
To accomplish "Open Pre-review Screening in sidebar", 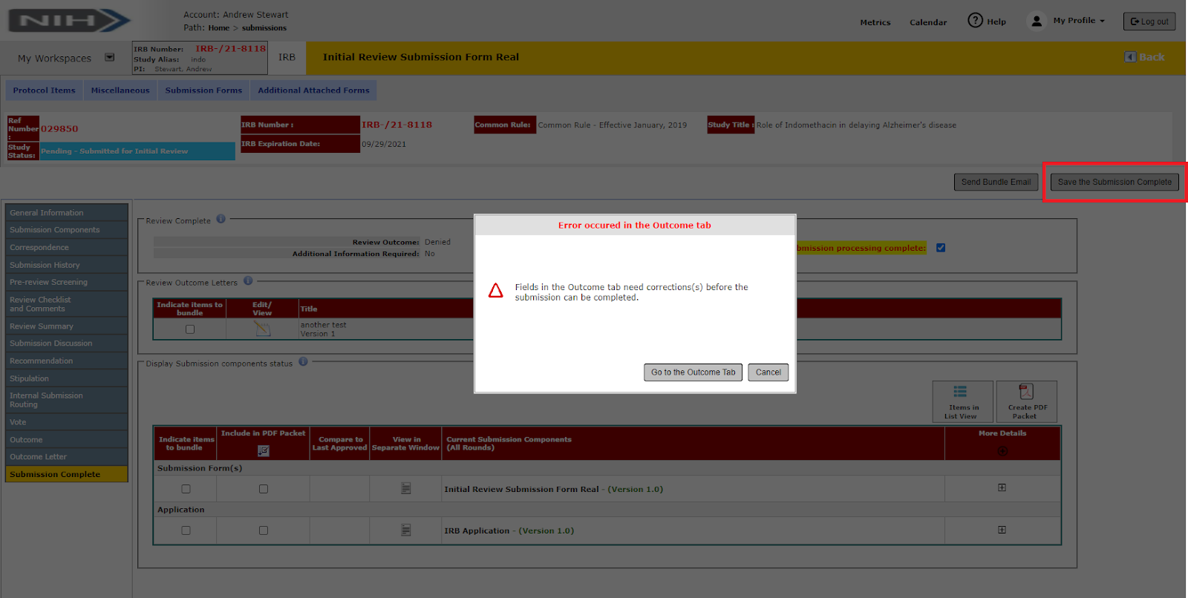I will 67,282.
